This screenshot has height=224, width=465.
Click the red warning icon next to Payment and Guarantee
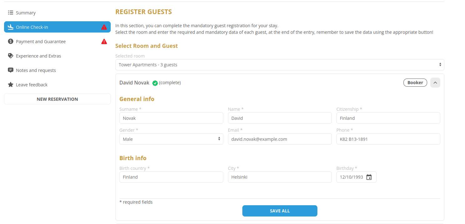click(104, 42)
